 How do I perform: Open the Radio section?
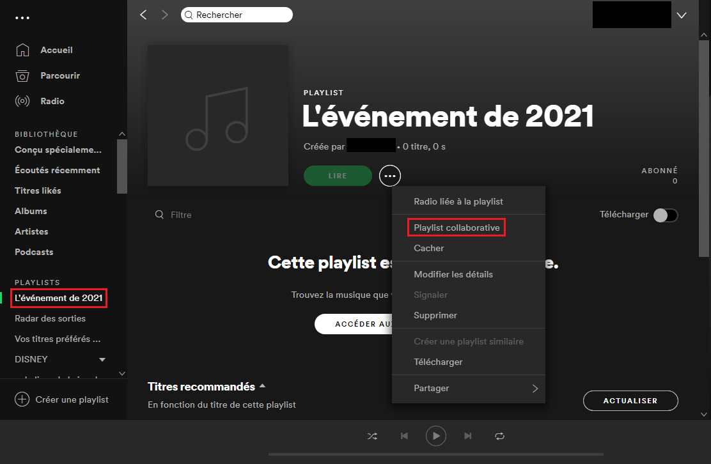click(53, 100)
